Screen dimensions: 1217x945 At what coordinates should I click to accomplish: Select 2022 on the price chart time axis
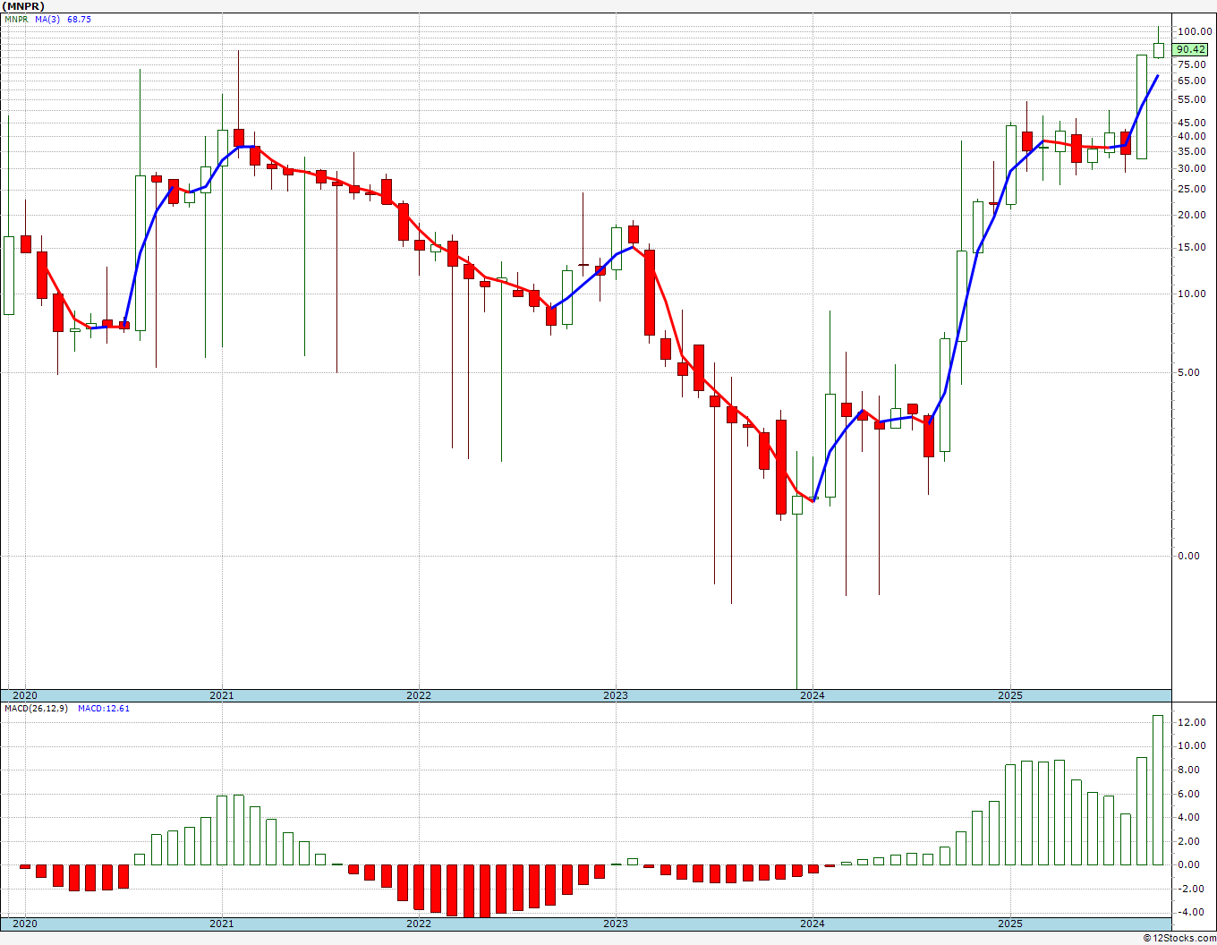coord(419,695)
